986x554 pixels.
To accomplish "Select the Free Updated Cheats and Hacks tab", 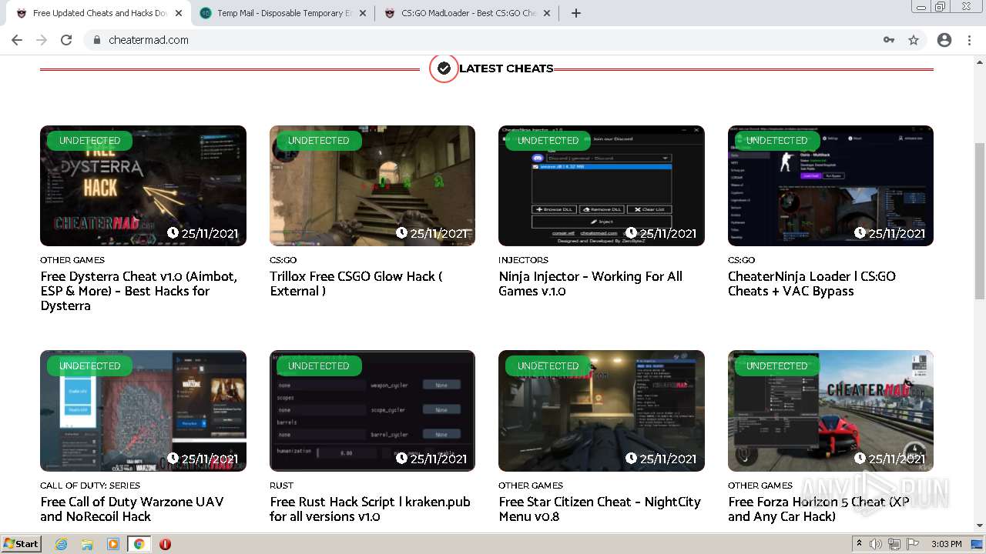I will coord(99,13).
